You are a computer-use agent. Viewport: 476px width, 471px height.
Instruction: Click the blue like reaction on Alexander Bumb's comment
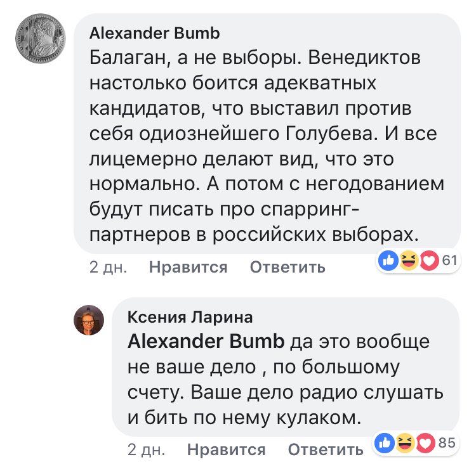[x=390, y=261]
